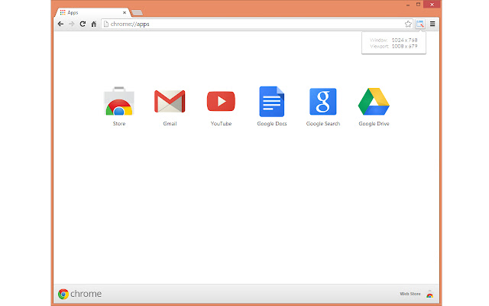The image size is (489, 306).
Task: Click the chrome://apps address bar
Action: tap(257, 24)
